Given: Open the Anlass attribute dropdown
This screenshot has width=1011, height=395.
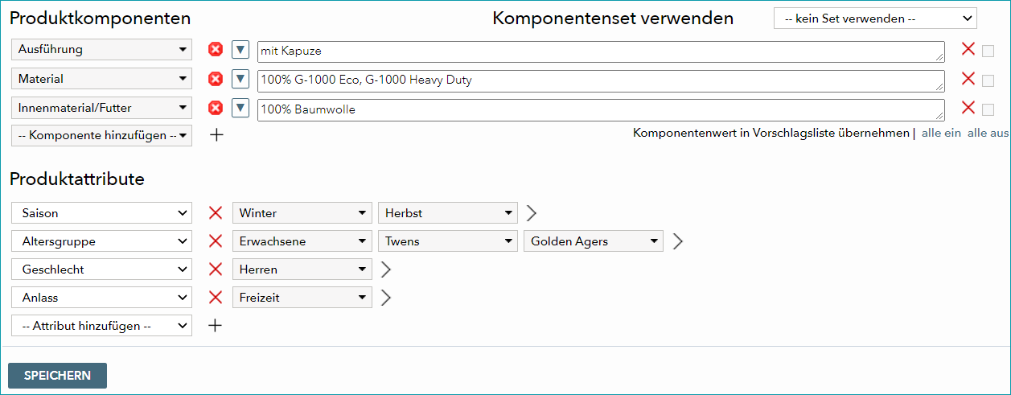Looking at the screenshot, I should pos(101,298).
